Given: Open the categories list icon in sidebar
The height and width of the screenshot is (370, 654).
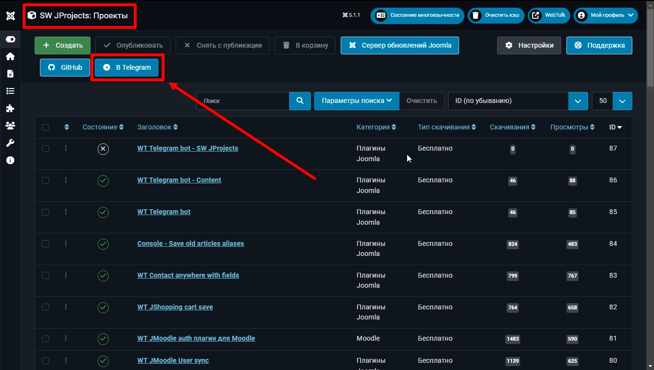Looking at the screenshot, I should pos(11,90).
